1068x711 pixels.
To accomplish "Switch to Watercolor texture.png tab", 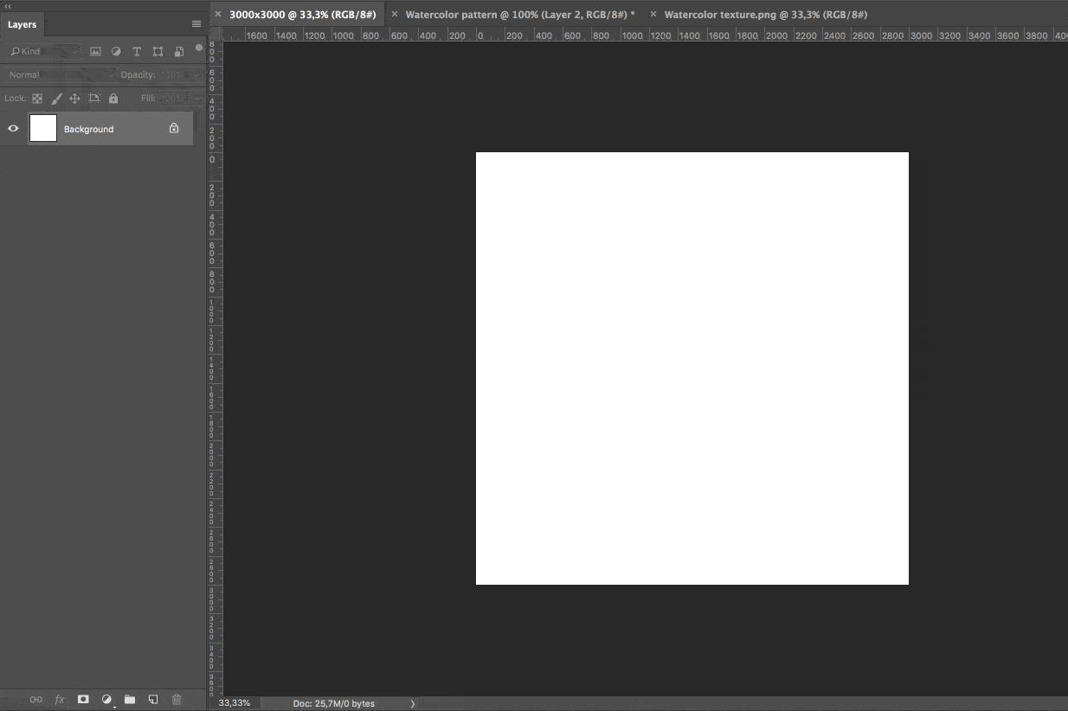I will point(766,15).
